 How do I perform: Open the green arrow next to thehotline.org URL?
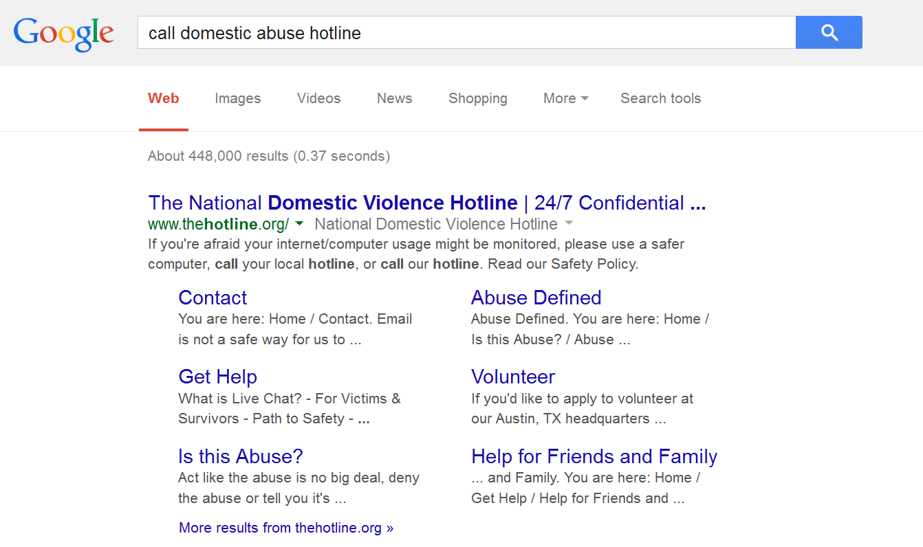pos(299,223)
